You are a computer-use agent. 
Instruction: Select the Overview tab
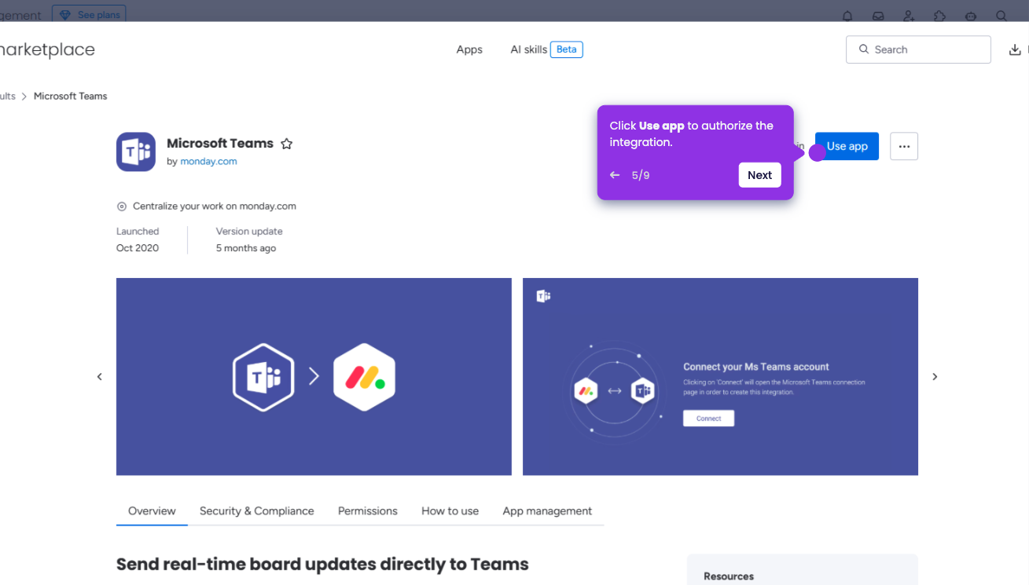click(x=152, y=511)
